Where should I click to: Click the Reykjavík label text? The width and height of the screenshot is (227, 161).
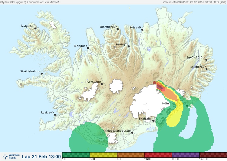click(x=48, y=113)
